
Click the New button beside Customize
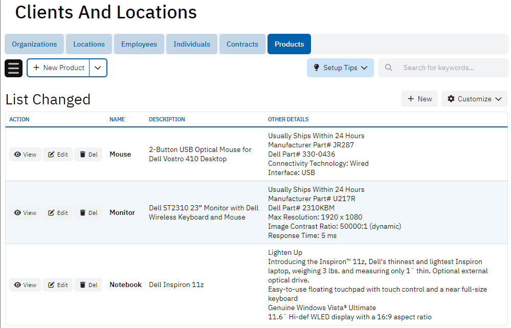[x=419, y=99]
